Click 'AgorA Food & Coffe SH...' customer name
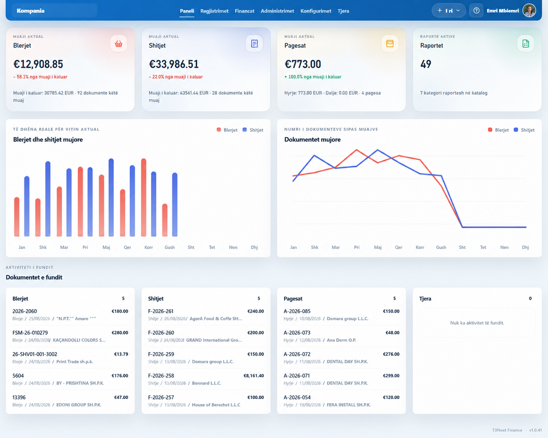Screen dimensions: 548x438 216,318
